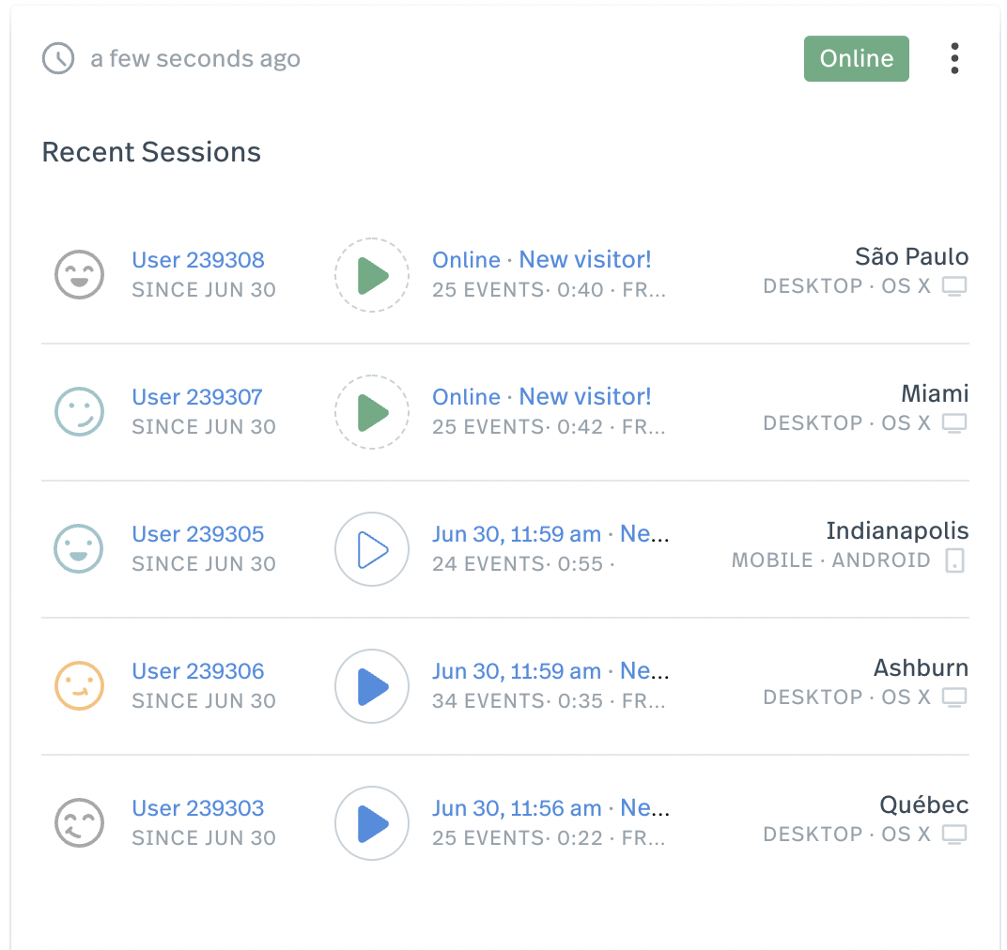Click the grey avatar of User 239303

click(x=79, y=823)
